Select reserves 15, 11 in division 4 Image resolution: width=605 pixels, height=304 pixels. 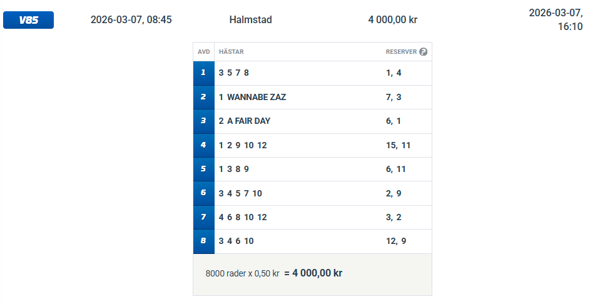click(398, 145)
